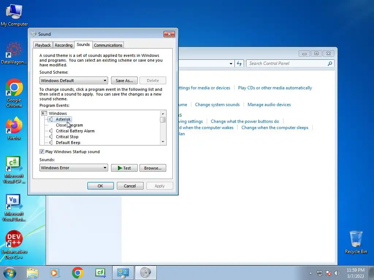Open Change what the power buttons do
This screenshot has width=374, height=280.
click(245, 121)
